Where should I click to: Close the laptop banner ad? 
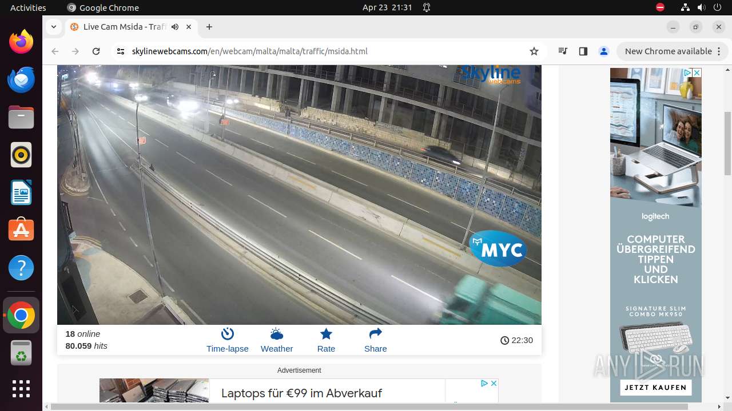[494, 383]
